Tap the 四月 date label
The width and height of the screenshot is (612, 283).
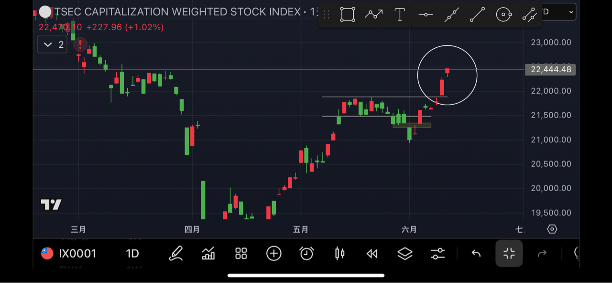pos(192,230)
